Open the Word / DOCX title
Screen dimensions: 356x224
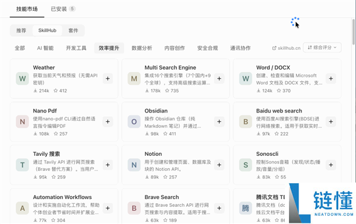pos(273,68)
